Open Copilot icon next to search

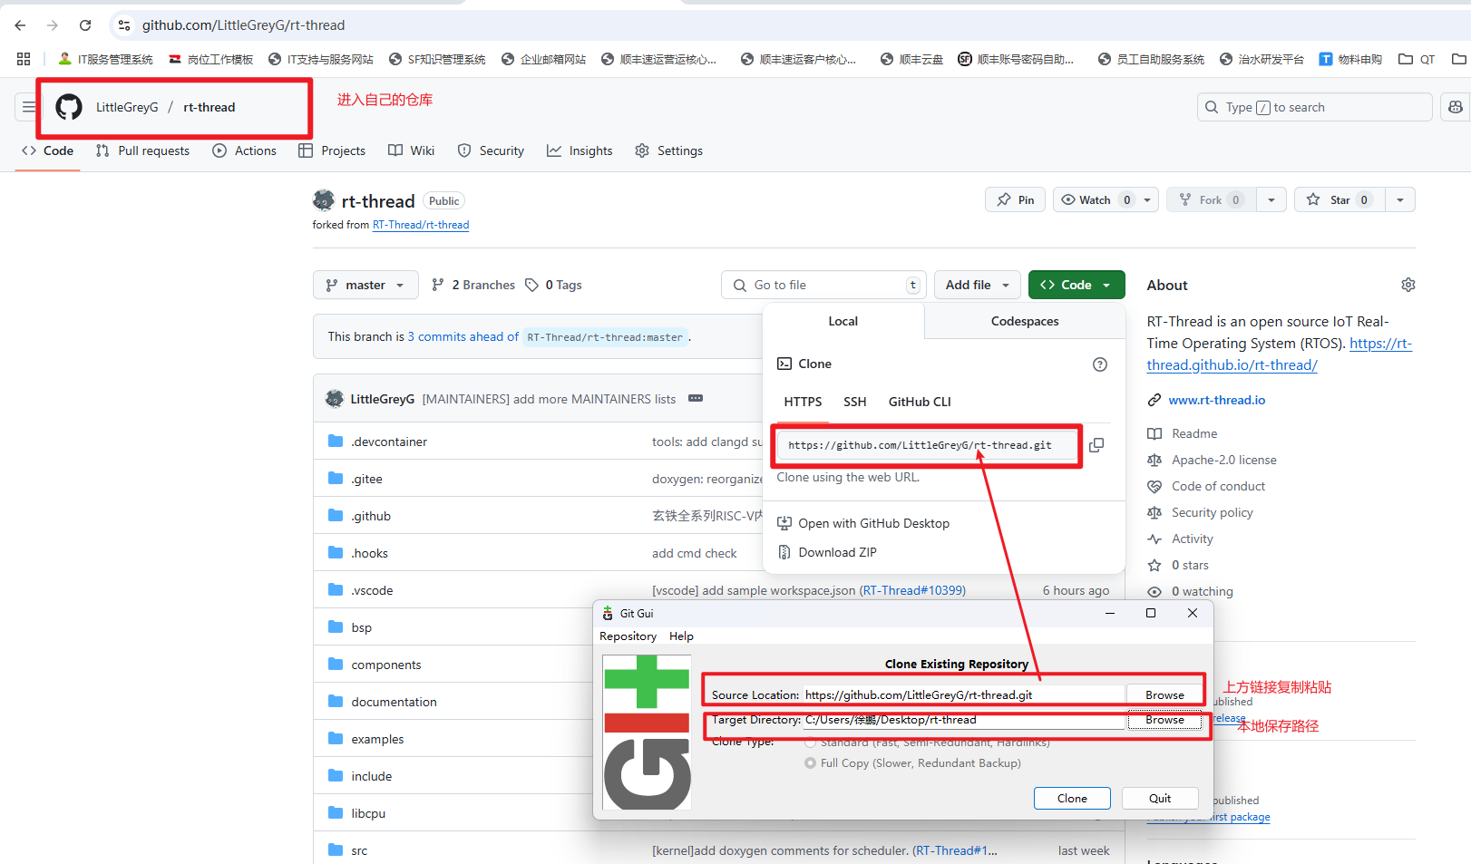tap(1456, 107)
